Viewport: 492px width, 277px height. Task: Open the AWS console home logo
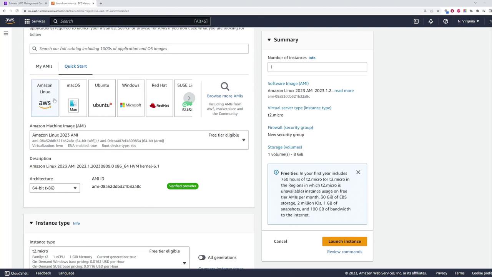pyautogui.click(x=10, y=21)
